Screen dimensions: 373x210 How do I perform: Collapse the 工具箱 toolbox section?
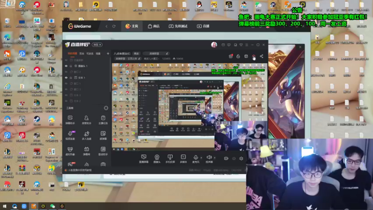[106, 108]
